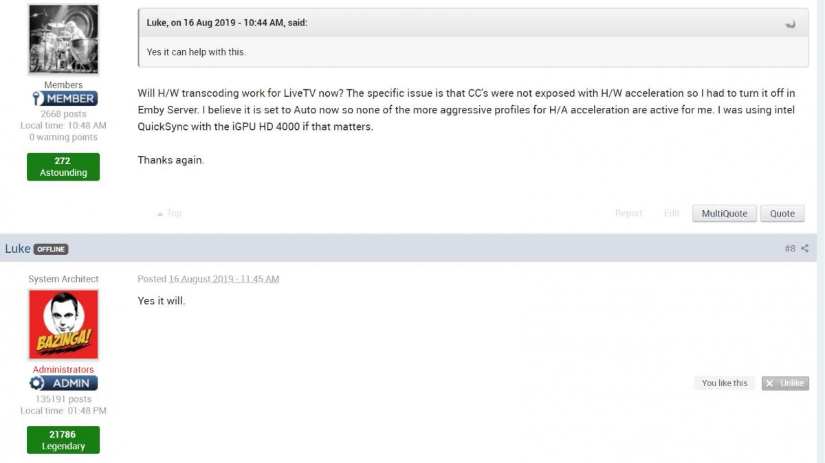Open post #8 permalink

790,248
